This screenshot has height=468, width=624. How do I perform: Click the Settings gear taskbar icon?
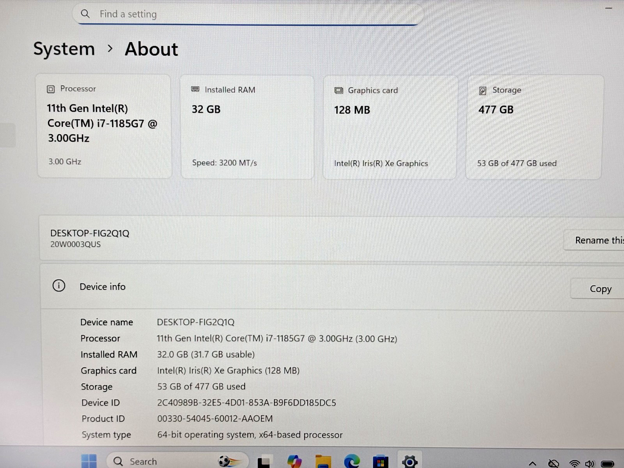point(409,462)
